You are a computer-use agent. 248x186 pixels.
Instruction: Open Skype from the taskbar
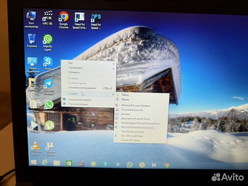click(x=105, y=164)
